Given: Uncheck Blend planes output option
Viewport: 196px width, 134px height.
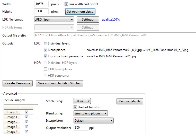Looking at the screenshot, I should click(46, 50).
